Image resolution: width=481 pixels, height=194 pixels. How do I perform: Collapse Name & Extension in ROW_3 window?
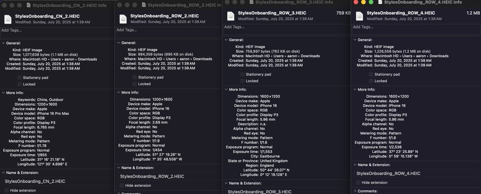[226, 183]
